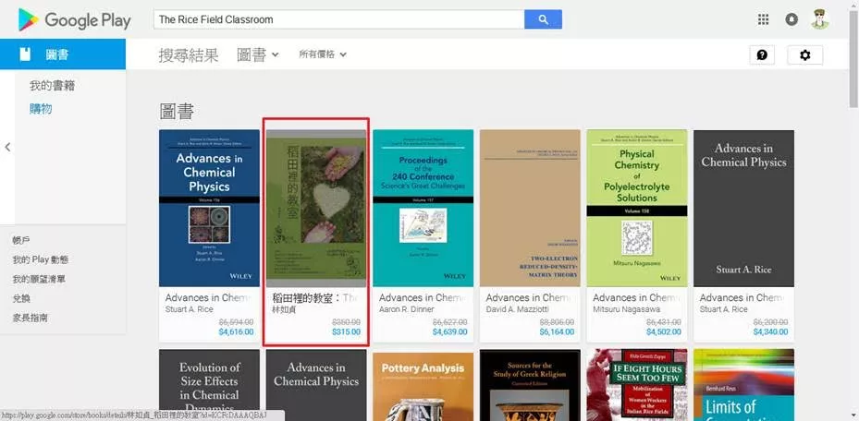Open the user account avatar

click(x=820, y=19)
